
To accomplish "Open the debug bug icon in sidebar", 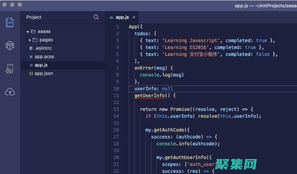I will point(10,45).
